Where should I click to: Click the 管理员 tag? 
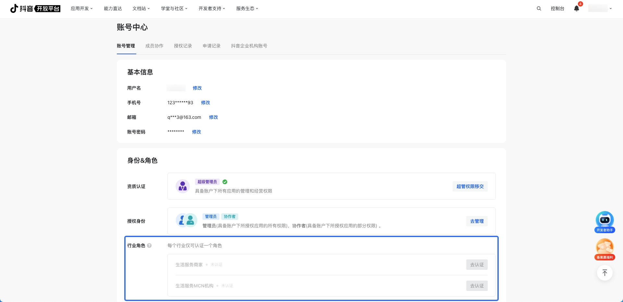pos(211,217)
